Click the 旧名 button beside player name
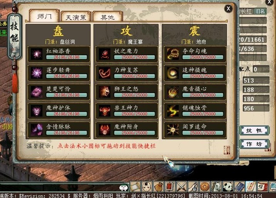 coord(260,12)
